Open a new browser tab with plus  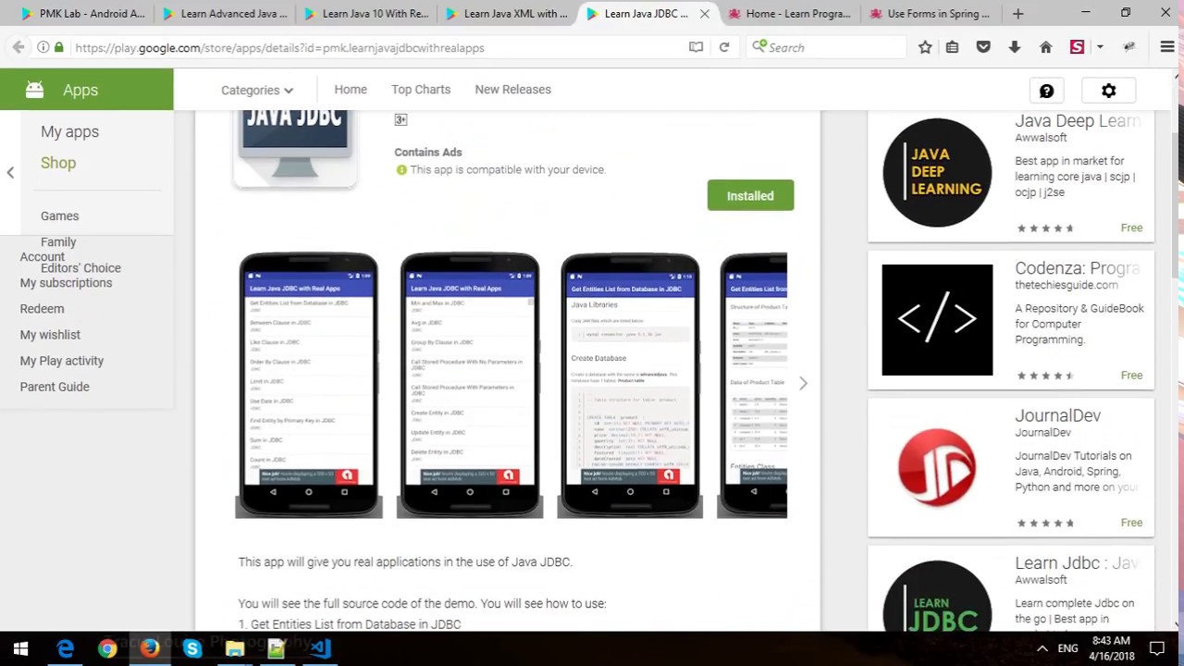pyautogui.click(x=1017, y=14)
